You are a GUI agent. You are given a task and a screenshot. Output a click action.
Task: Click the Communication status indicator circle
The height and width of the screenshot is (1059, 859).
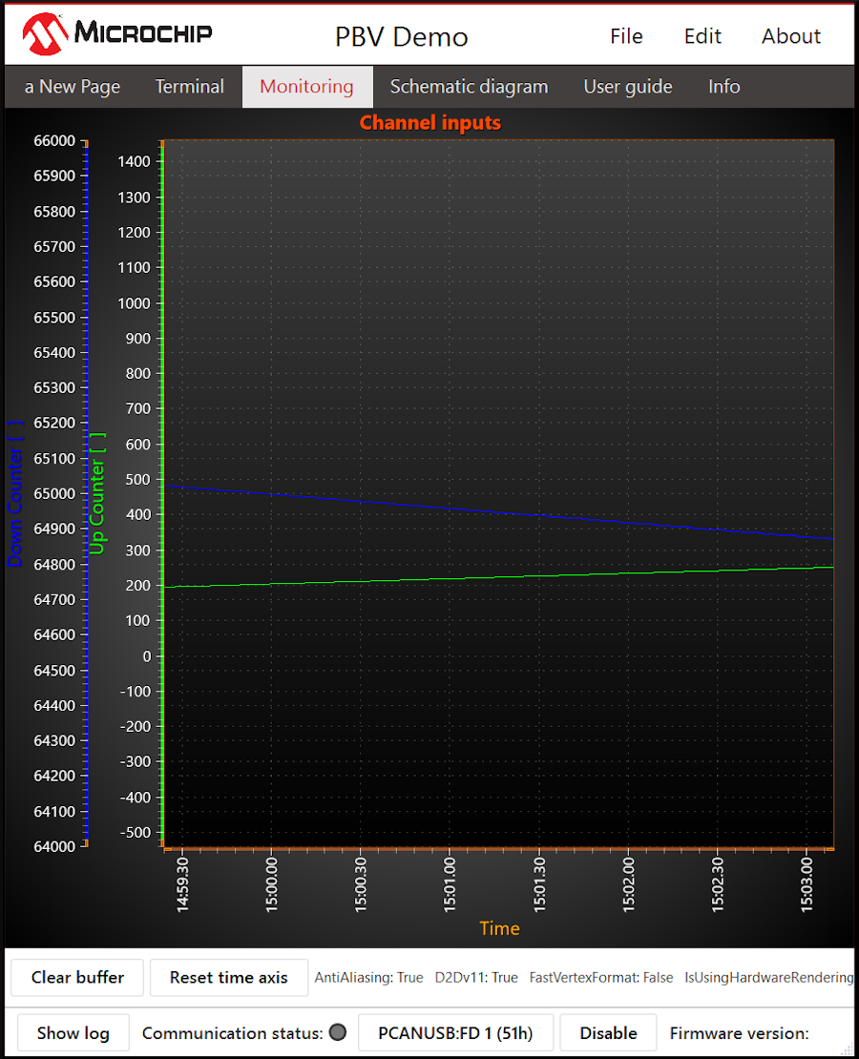(x=337, y=1032)
